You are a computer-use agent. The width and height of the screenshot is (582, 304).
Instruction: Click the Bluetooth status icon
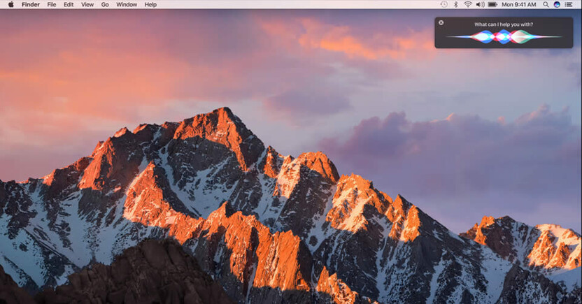456,4
